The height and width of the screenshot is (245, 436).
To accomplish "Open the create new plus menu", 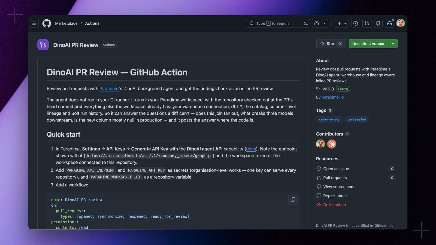I will click(342, 23).
